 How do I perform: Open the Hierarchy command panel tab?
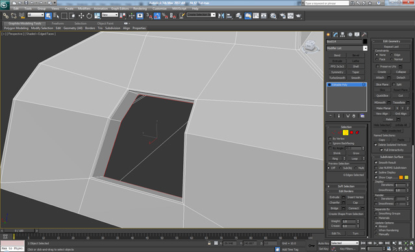tap(343, 34)
